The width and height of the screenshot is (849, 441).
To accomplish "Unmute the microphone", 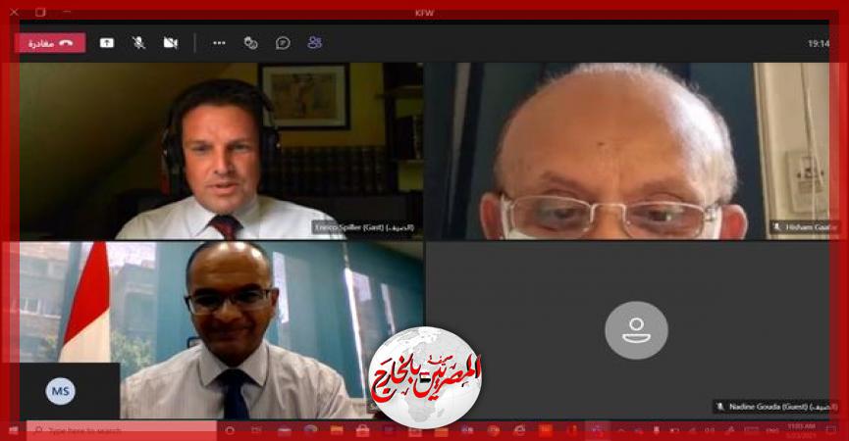I will coord(138,43).
